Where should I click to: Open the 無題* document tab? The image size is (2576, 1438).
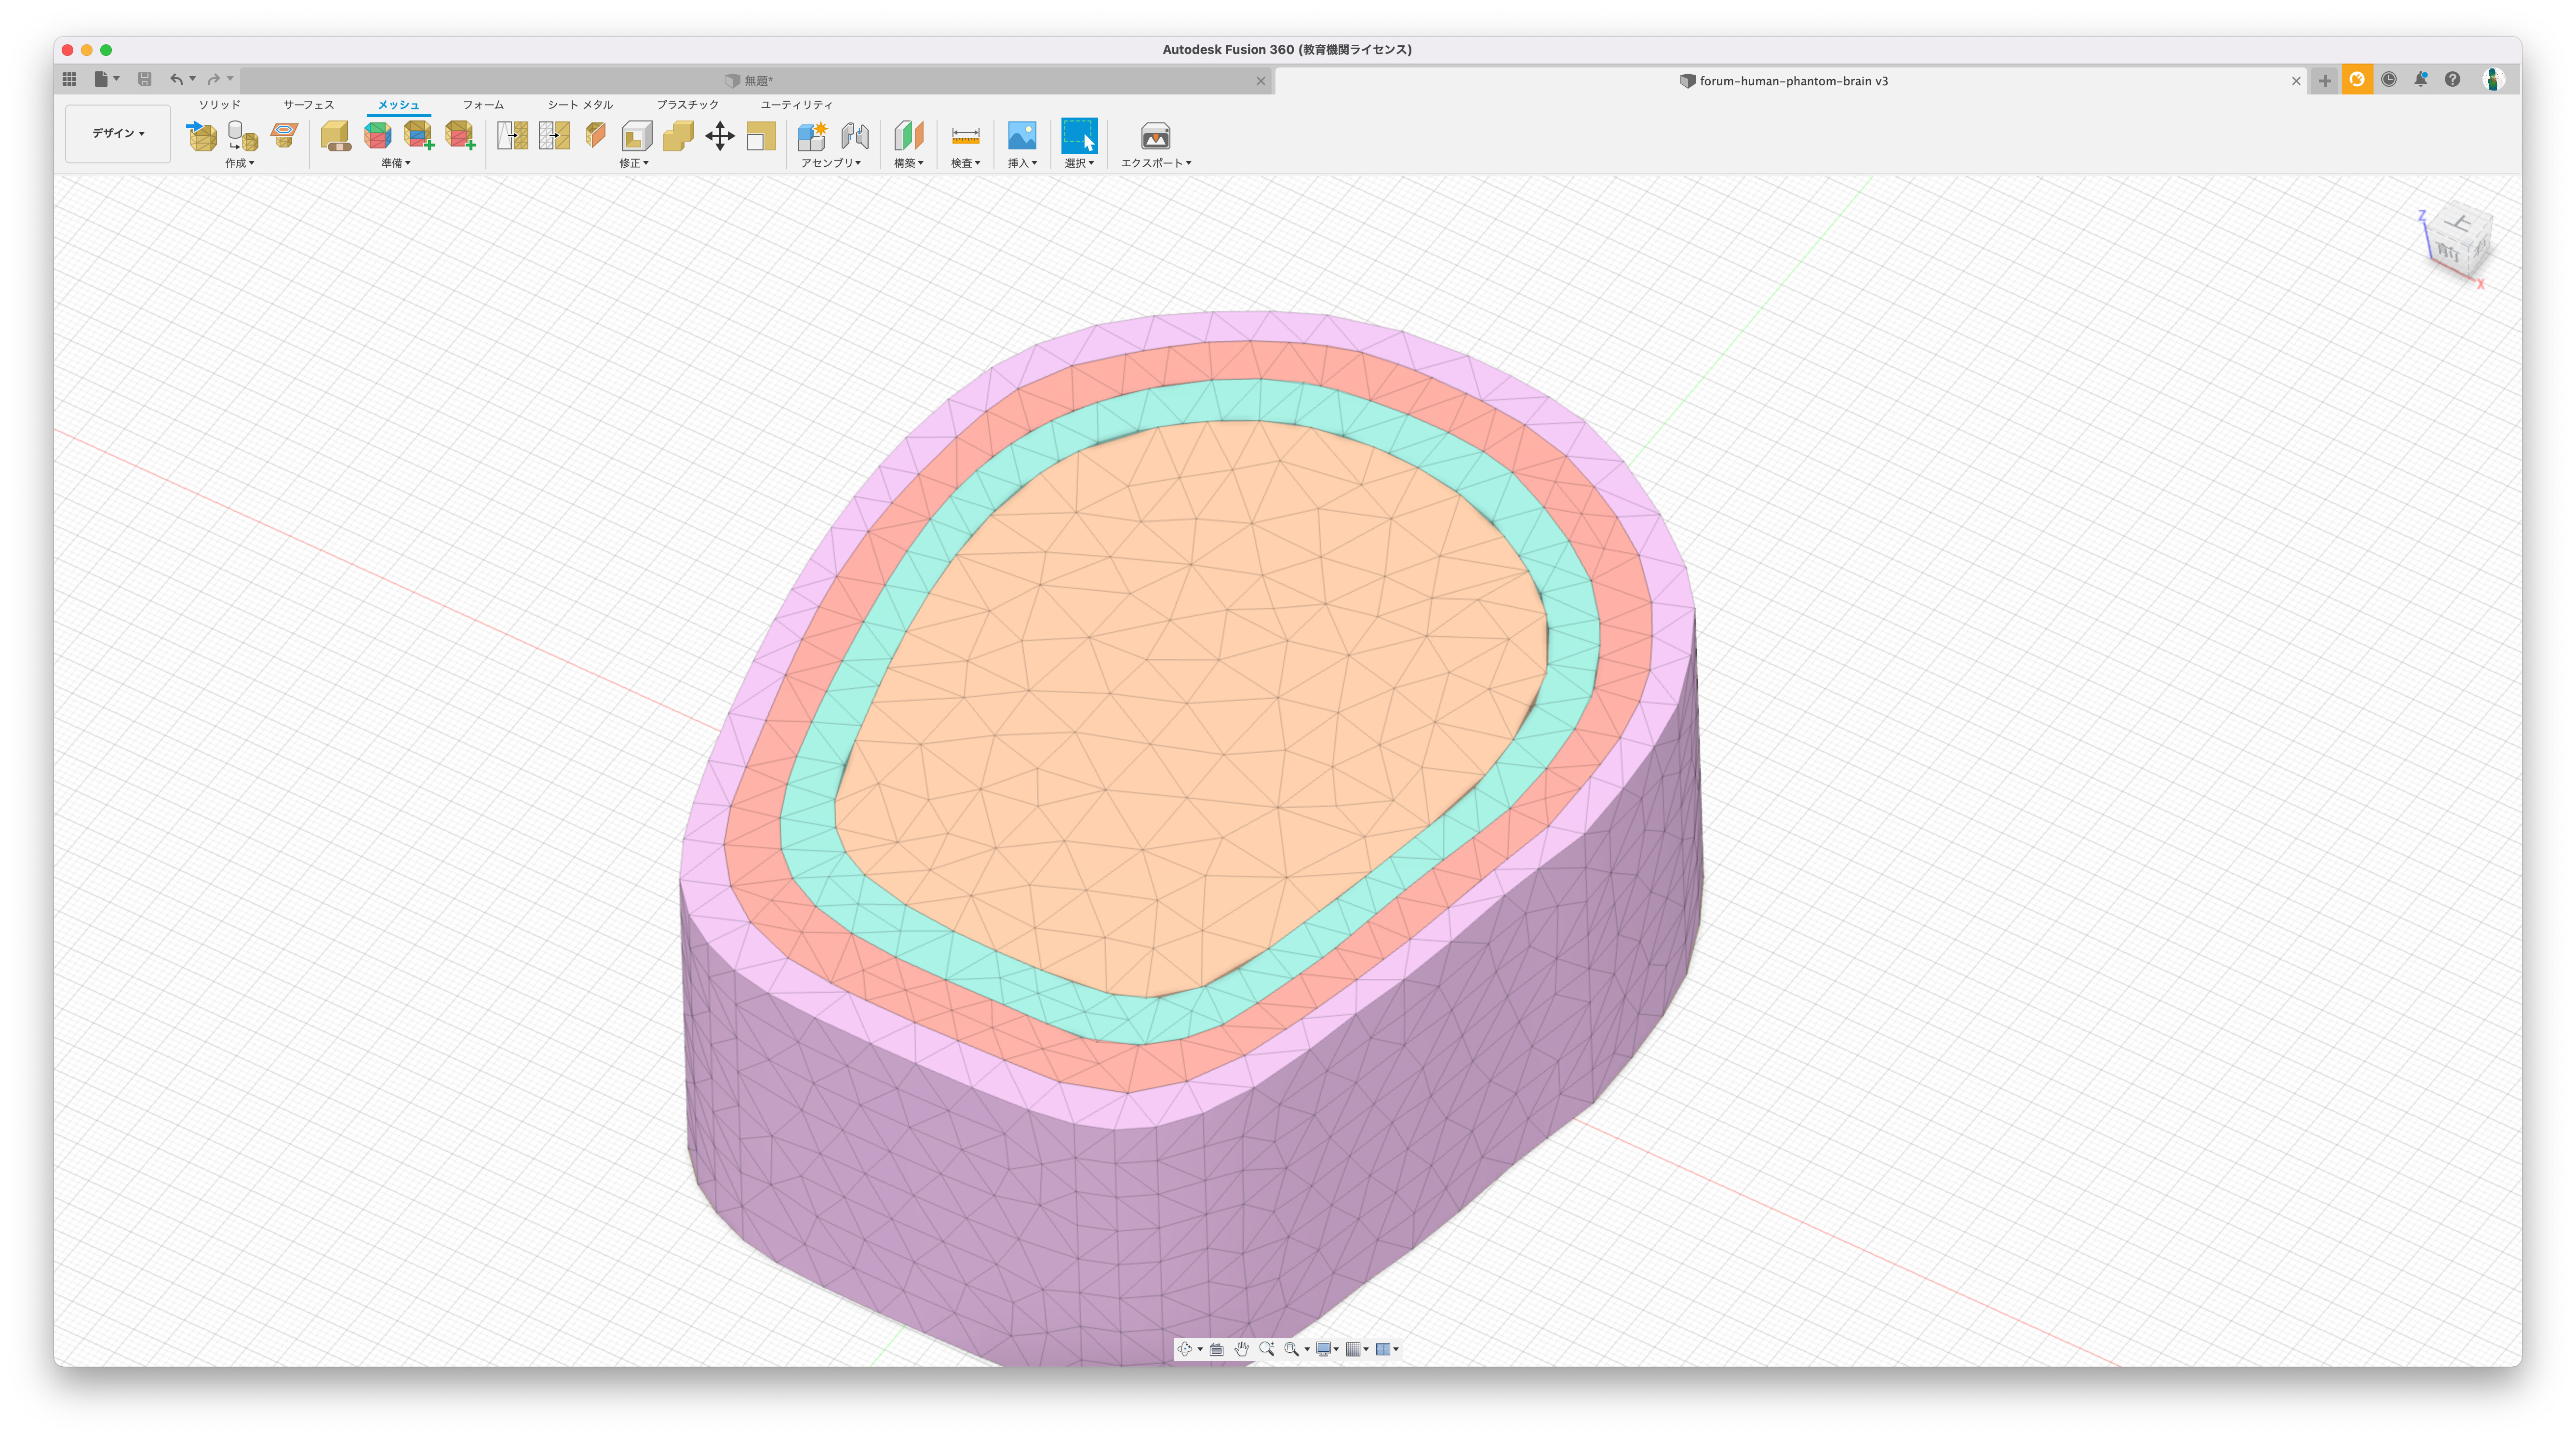[x=757, y=81]
